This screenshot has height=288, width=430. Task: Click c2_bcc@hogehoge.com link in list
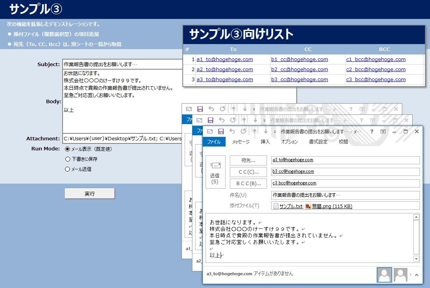point(376,70)
